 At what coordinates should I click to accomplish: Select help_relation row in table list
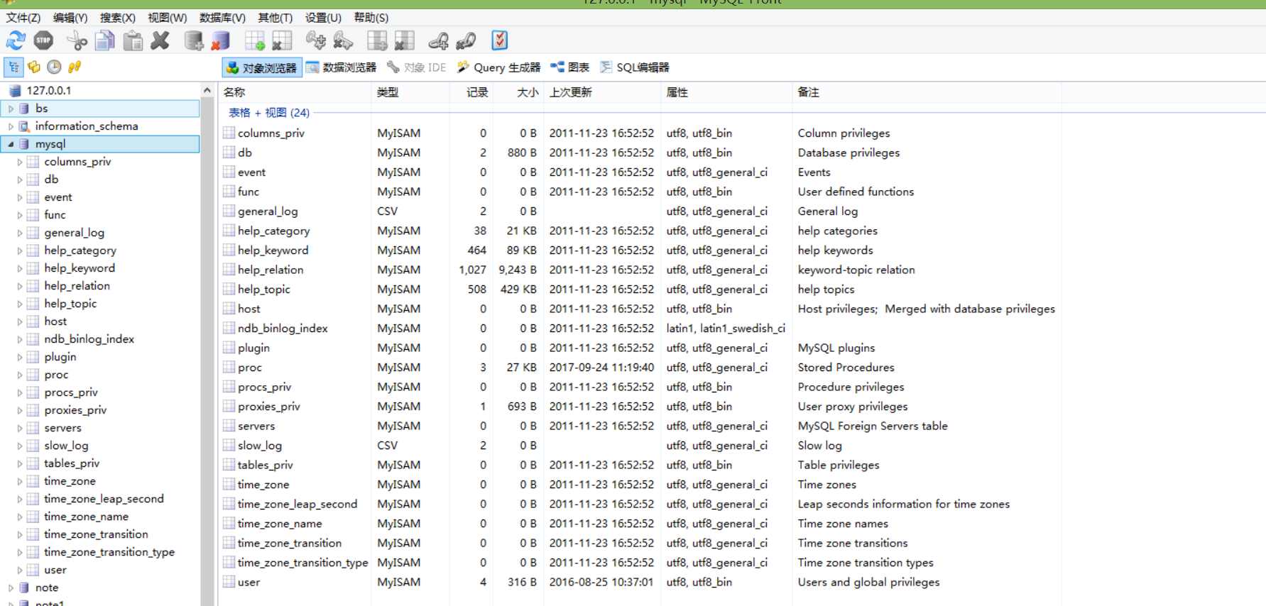(x=639, y=270)
